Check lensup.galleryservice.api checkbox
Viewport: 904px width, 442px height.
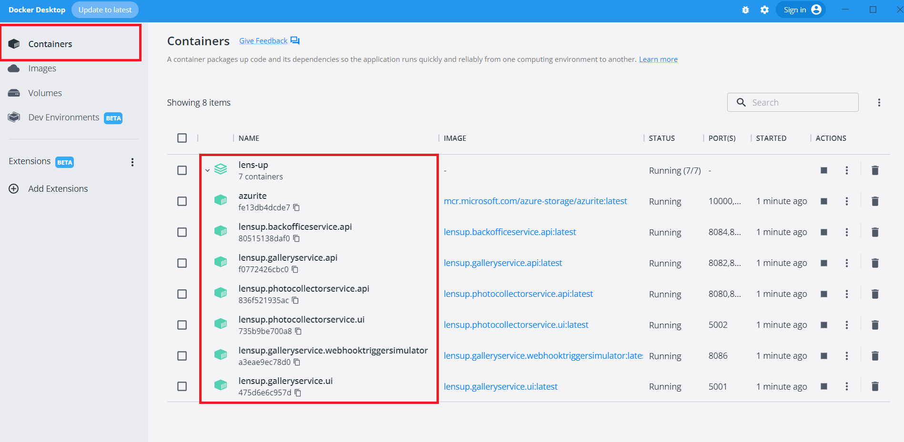point(182,263)
